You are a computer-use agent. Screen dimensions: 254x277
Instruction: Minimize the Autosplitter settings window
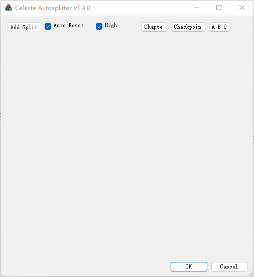coord(196,8)
